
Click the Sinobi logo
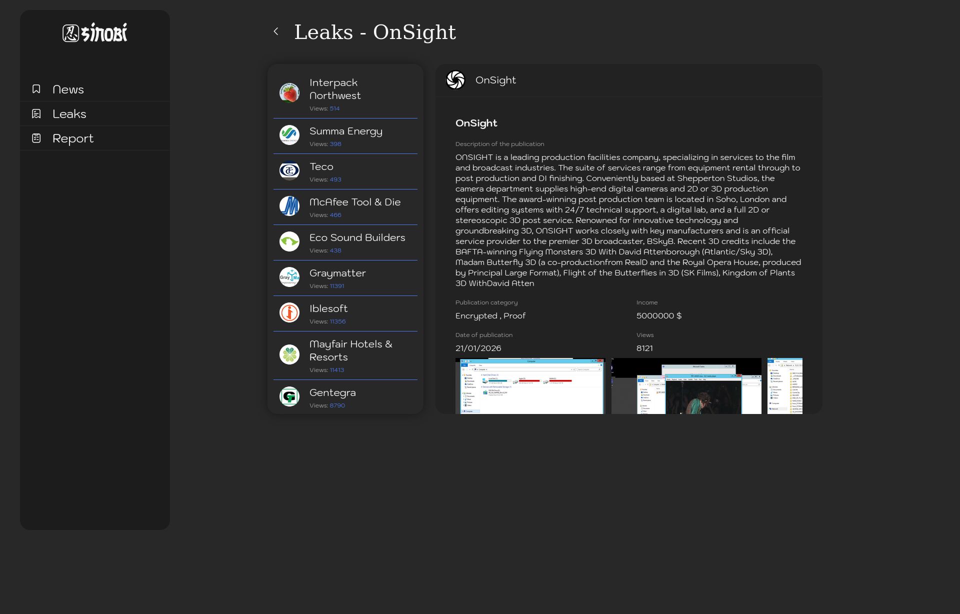[x=95, y=33]
